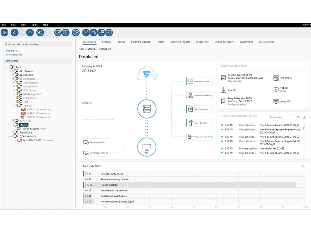The height and width of the screenshot is (233, 311).
Task: Click the Configure backup link
Action: point(238,104)
